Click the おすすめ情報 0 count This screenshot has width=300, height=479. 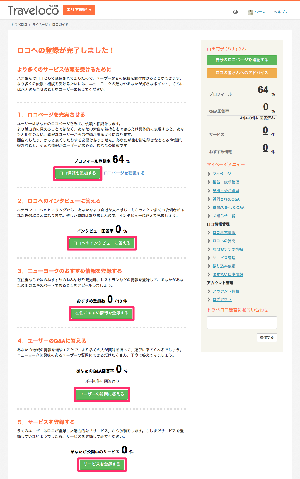pyautogui.click(x=265, y=148)
